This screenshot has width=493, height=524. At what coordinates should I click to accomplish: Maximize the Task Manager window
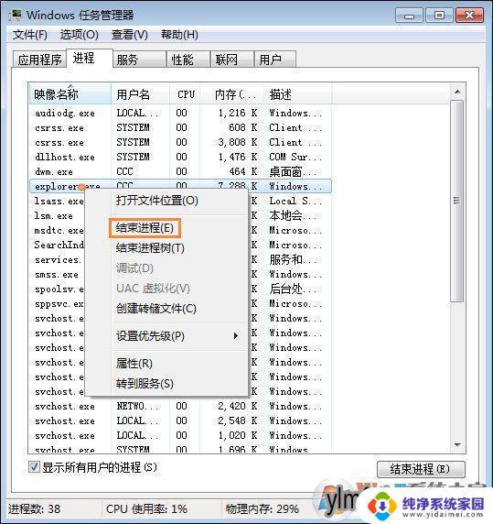439,16
